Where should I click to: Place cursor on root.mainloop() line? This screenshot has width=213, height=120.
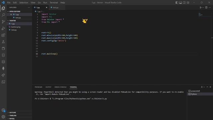tap(50, 54)
